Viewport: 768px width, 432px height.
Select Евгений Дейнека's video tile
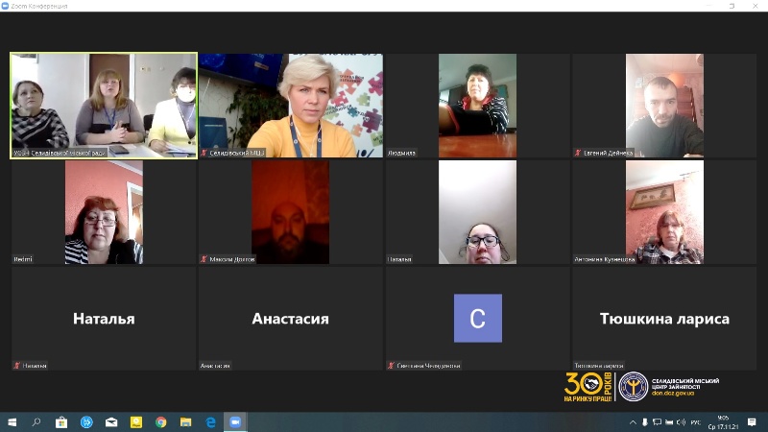pos(664,105)
